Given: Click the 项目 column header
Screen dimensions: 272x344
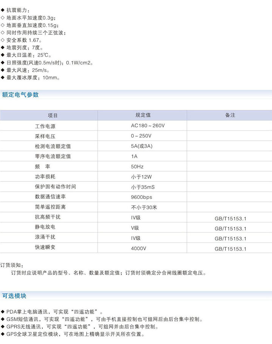Looking at the screenshot, I should [53, 115].
